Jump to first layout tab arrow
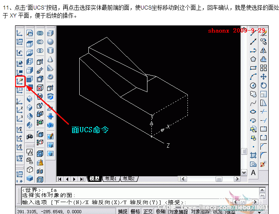Viewport: 279px width, 214px height. point(60,179)
